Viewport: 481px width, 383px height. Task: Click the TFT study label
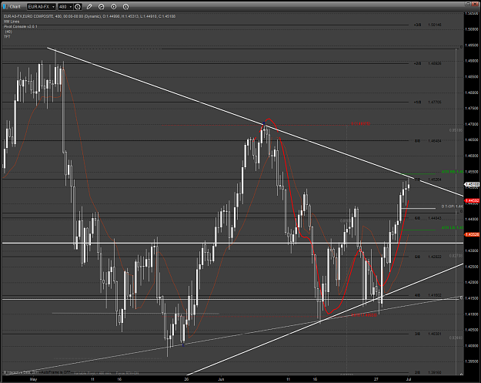[x=7, y=36]
